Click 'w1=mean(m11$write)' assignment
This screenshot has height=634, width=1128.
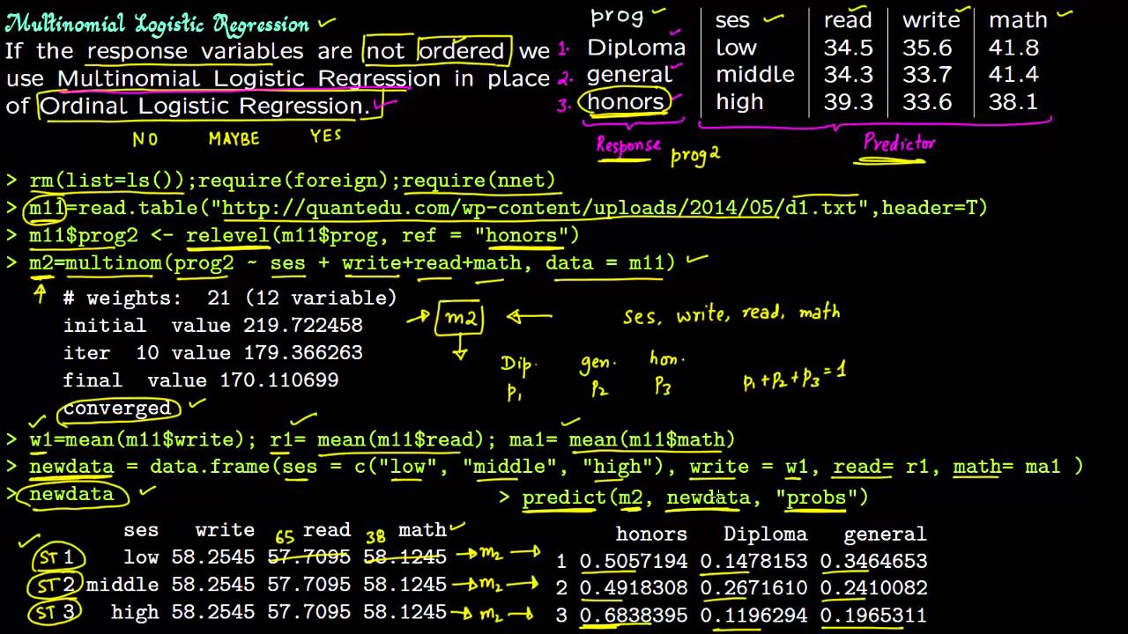[136, 439]
